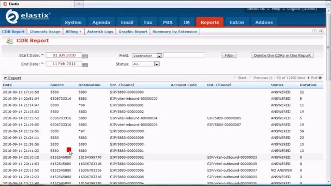Image resolution: width=331 pixels, height=186 pixels.
Task: Click the NO ANSWER status cell
Action: (x=281, y=170)
